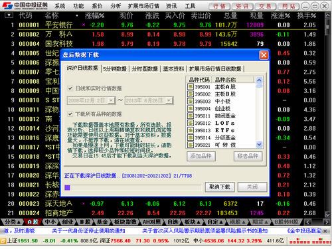Screen dimensions: 332x249
Task: Click the 关闭 button in dialog
Action: pyautogui.click(x=252, y=187)
